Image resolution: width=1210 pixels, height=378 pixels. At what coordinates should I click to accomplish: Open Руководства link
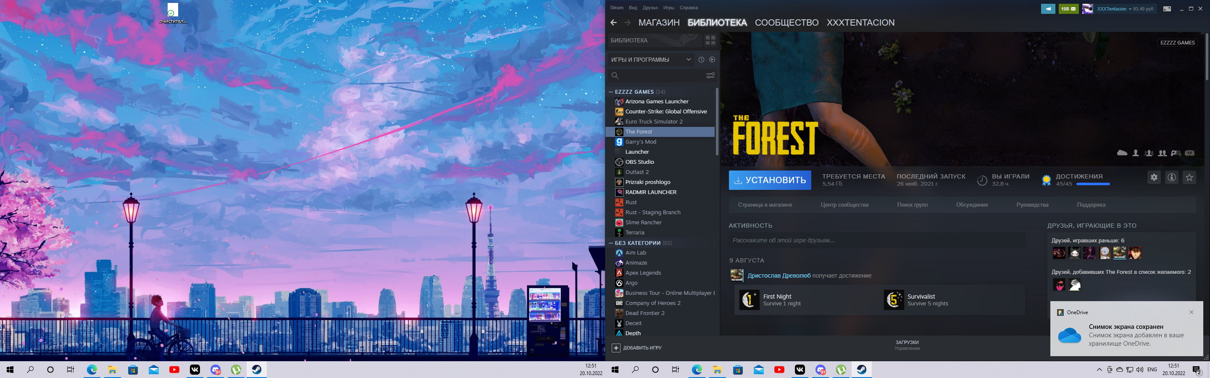(x=1032, y=205)
